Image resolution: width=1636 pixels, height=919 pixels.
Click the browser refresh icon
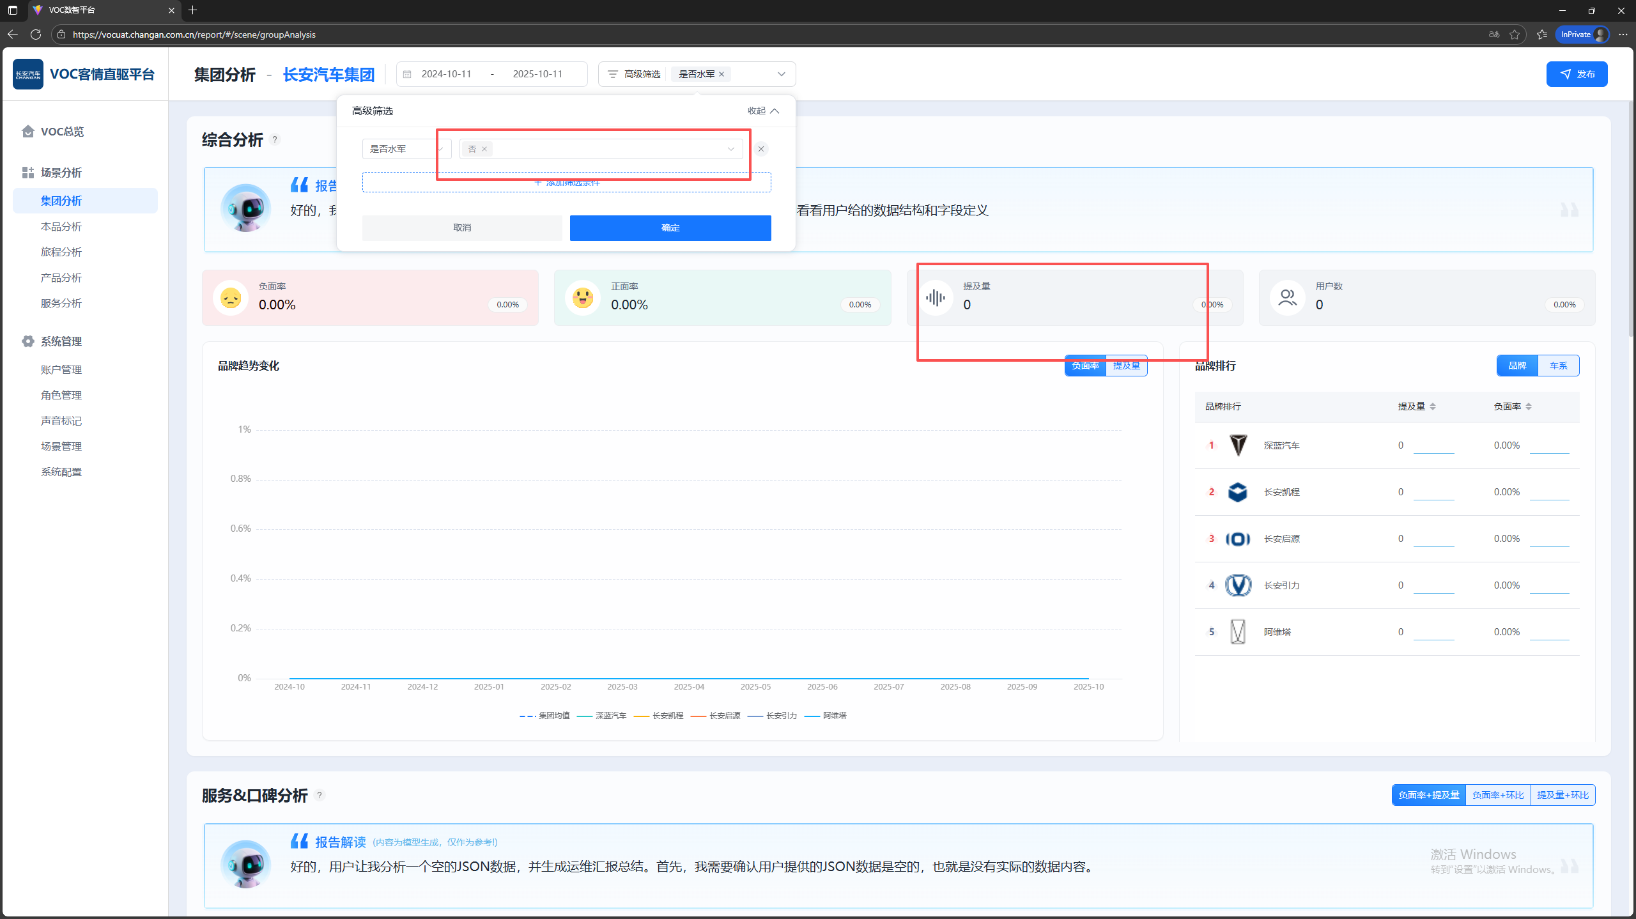coord(36,35)
